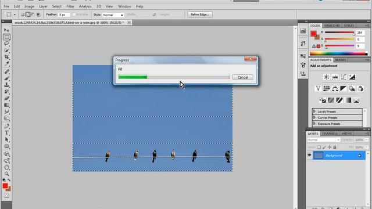Select the Path Selection tool
The image size is (372, 209).
[x=6, y=139]
